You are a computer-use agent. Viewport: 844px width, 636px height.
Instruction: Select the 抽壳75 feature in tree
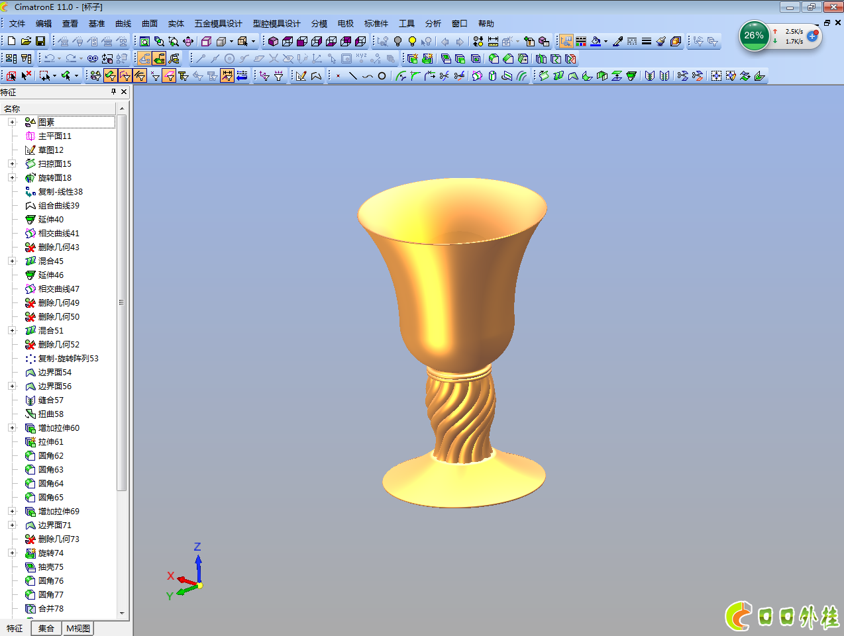[50, 567]
